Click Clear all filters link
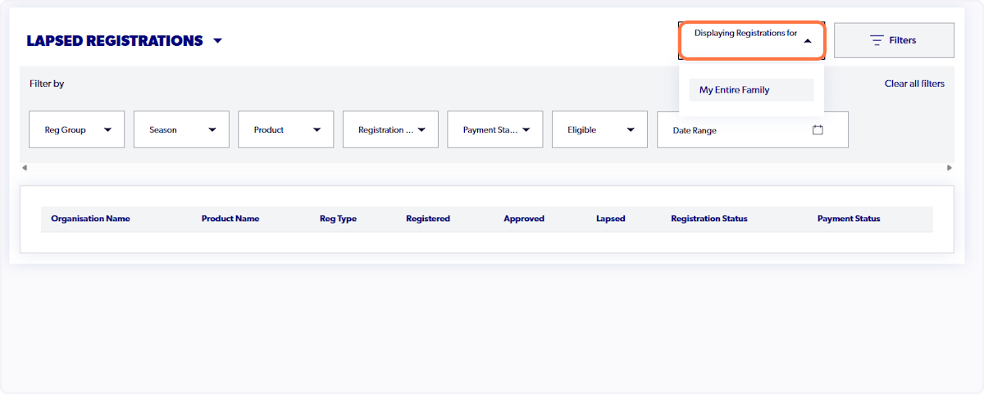 [914, 84]
